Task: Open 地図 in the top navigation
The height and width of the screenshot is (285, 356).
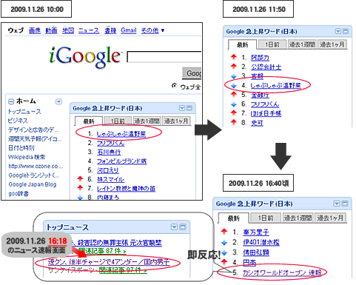Action: [68, 30]
